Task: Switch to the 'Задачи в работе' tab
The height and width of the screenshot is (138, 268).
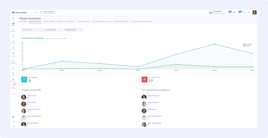Action: [x=49, y=21]
